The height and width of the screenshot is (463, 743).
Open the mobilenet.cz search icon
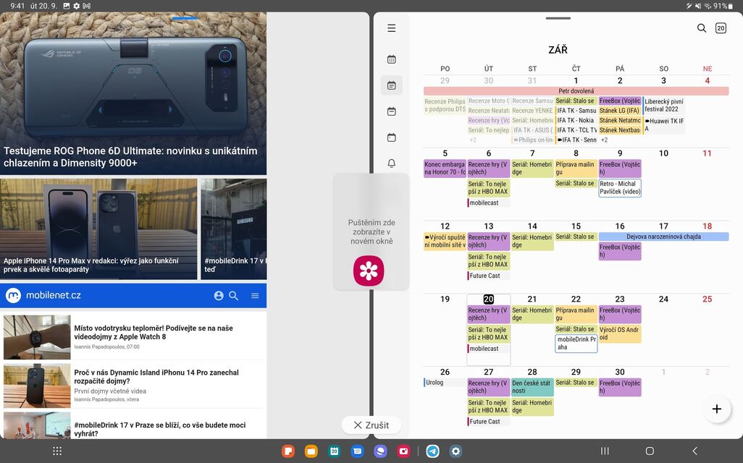point(235,296)
